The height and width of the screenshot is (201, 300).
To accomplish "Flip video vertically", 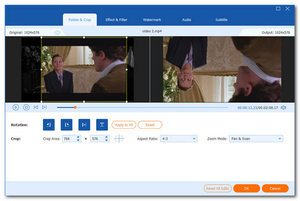I will click(102, 125).
